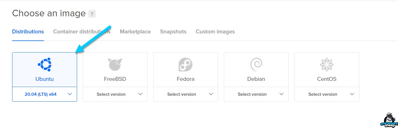Switch to the Distributions tab
The height and width of the screenshot is (128, 398).
click(x=28, y=32)
